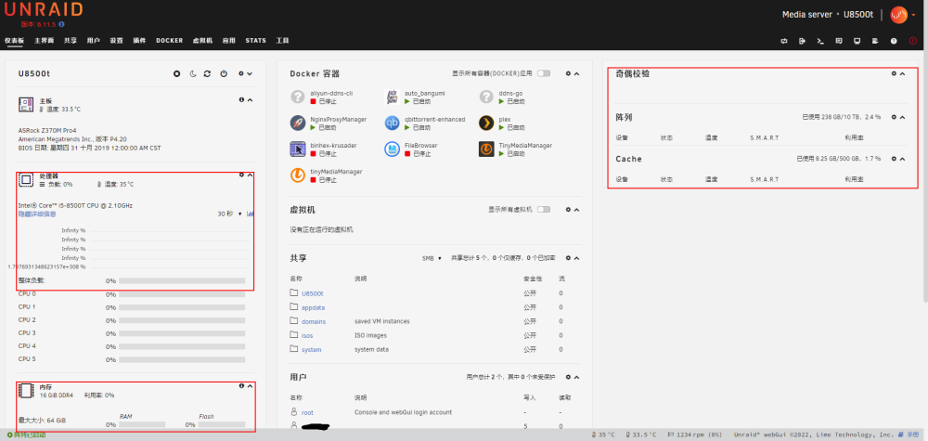Open the 30 秒 interval dropdown
928x441 pixels.
point(230,214)
